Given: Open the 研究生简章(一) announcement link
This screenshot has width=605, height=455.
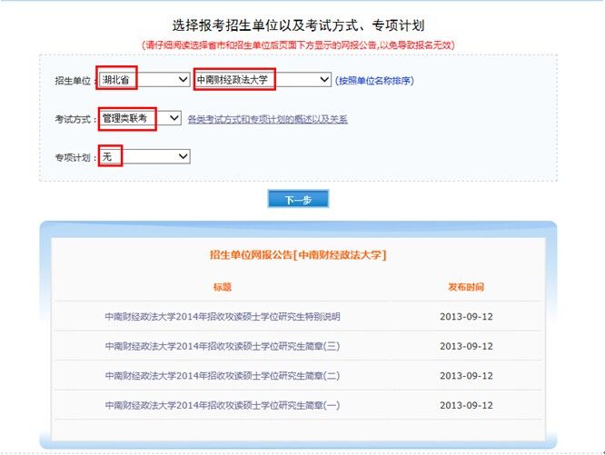Looking at the screenshot, I should (x=223, y=405).
